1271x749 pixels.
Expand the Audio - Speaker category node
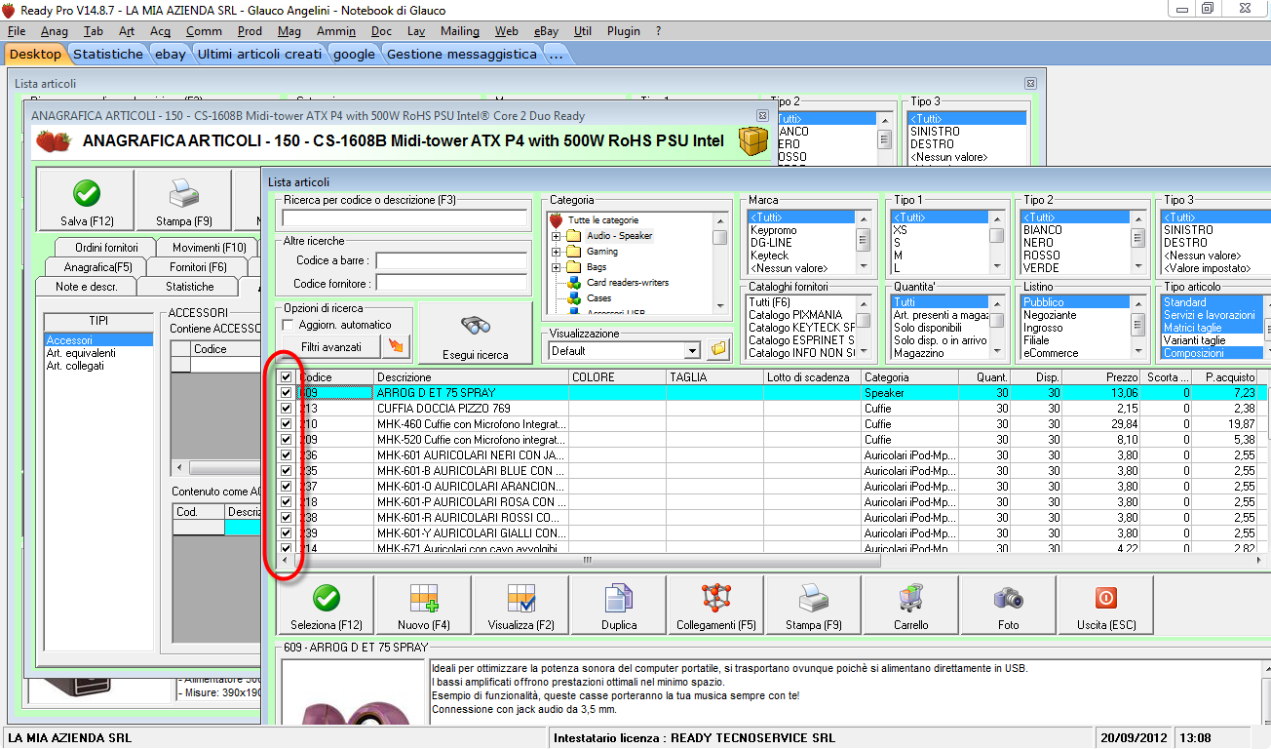click(557, 236)
